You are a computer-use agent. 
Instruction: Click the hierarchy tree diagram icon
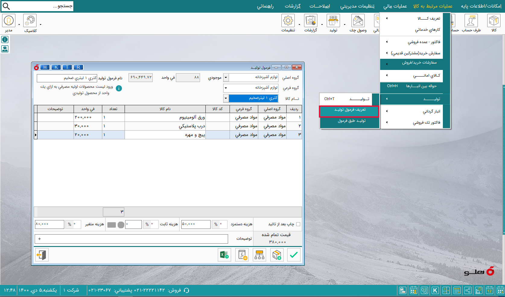259,255
